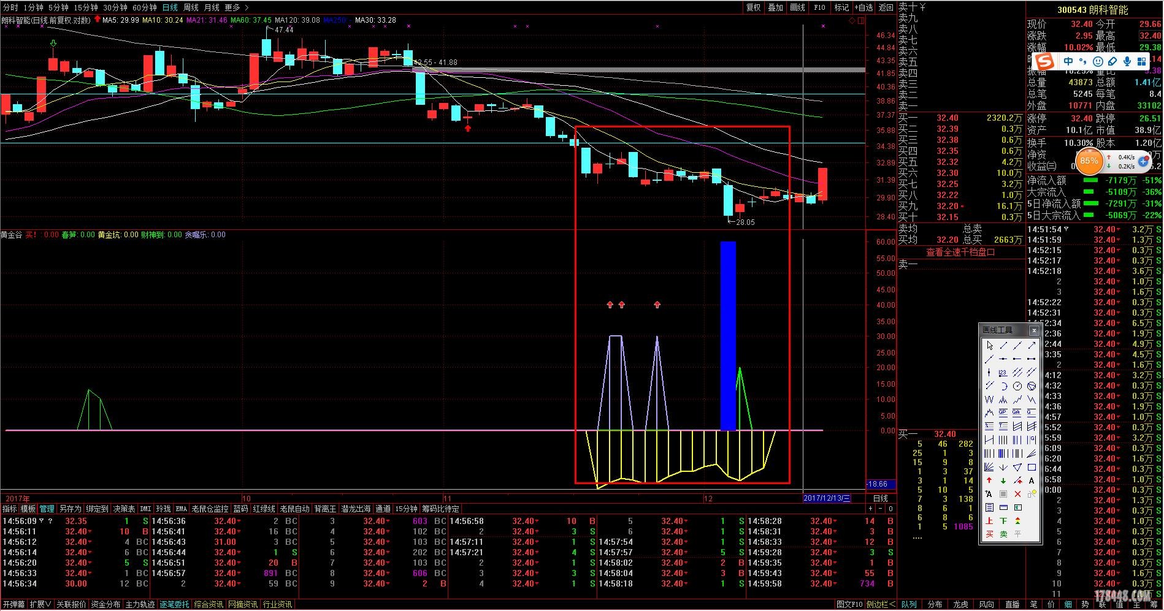Image resolution: width=1164 pixels, height=611 pixels.
Task: Select the 老鼠仓监控 indicator tab
Action: 210,509
